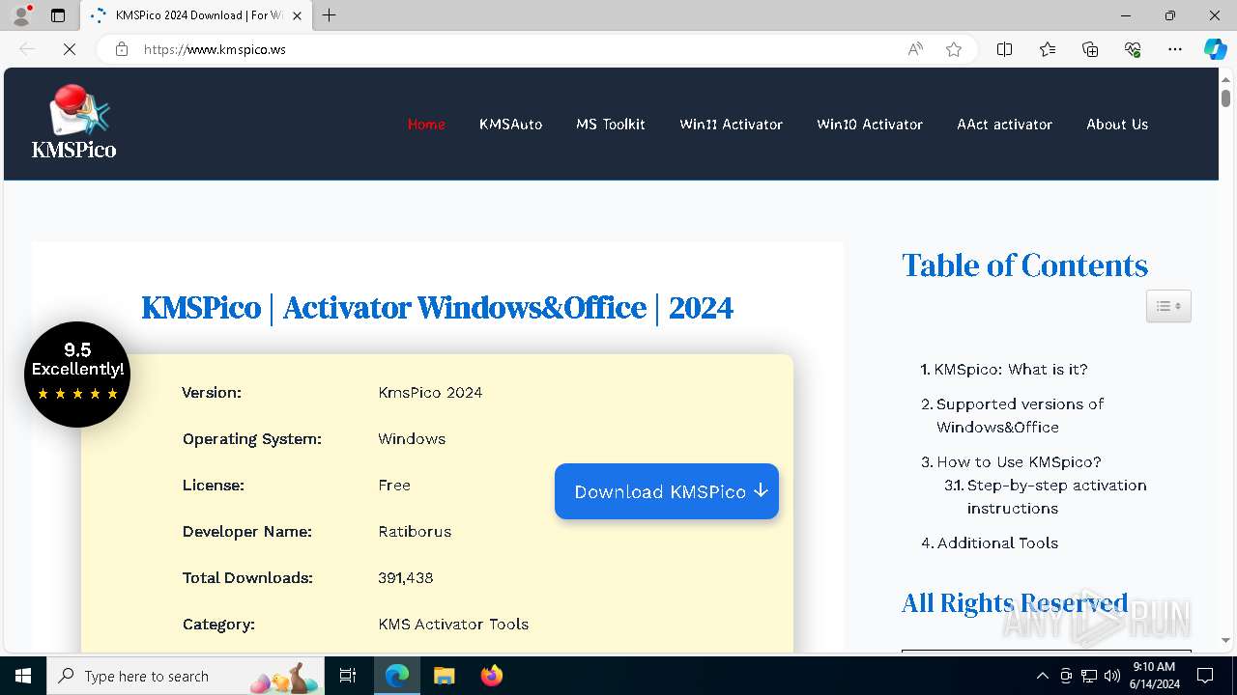Stop loading the page
Image resolution: width=1237 pixels, height=695 pixels.
[x=70, y=49]
